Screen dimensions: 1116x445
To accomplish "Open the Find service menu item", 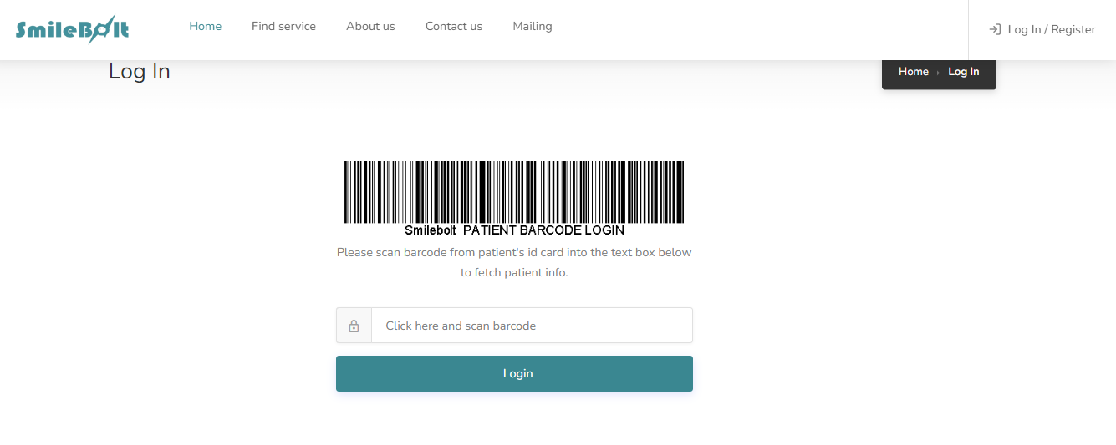I will click(283, 27).
